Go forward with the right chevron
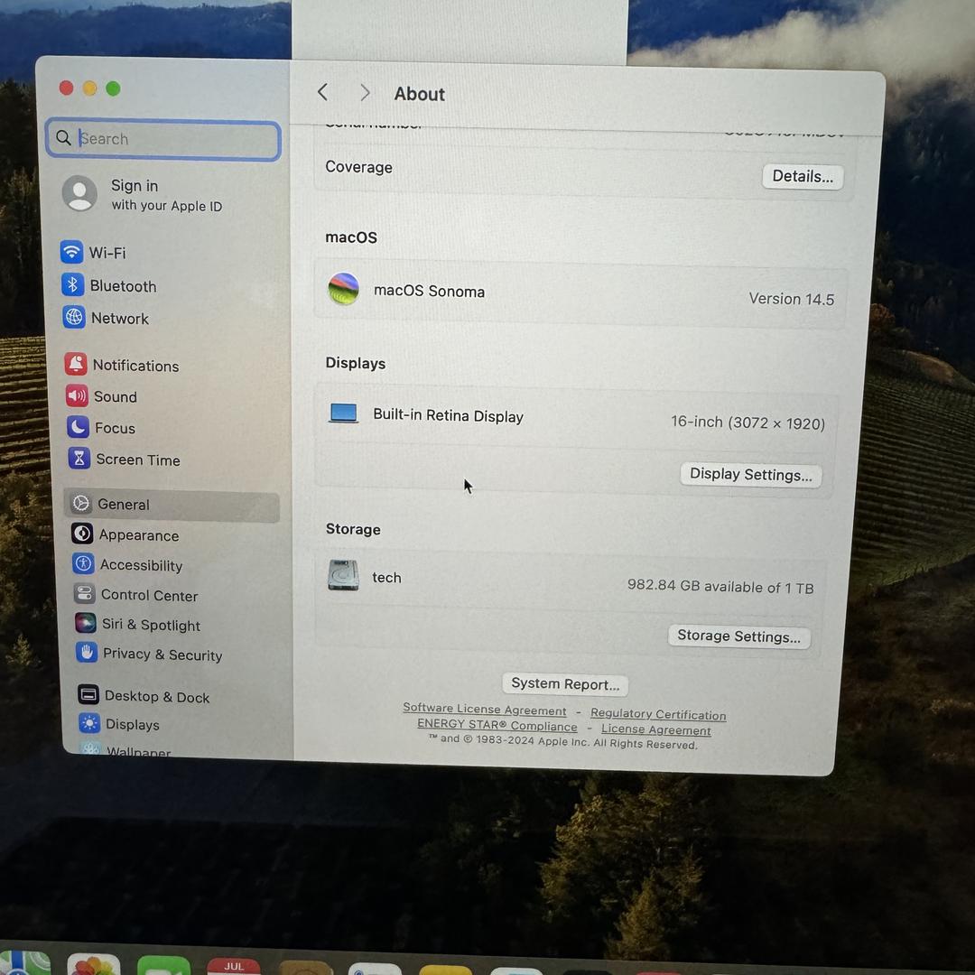Viewport: 975px width, 975px height. [365, 93]
